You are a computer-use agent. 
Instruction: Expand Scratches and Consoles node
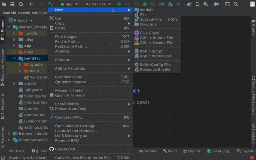(9, 140)
